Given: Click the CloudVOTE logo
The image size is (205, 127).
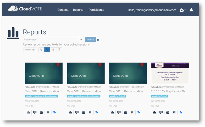Looking at the screenshot, I should pos(25,9).
